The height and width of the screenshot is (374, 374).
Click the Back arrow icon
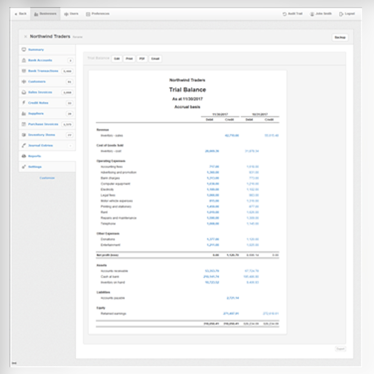tap(16, 14)
